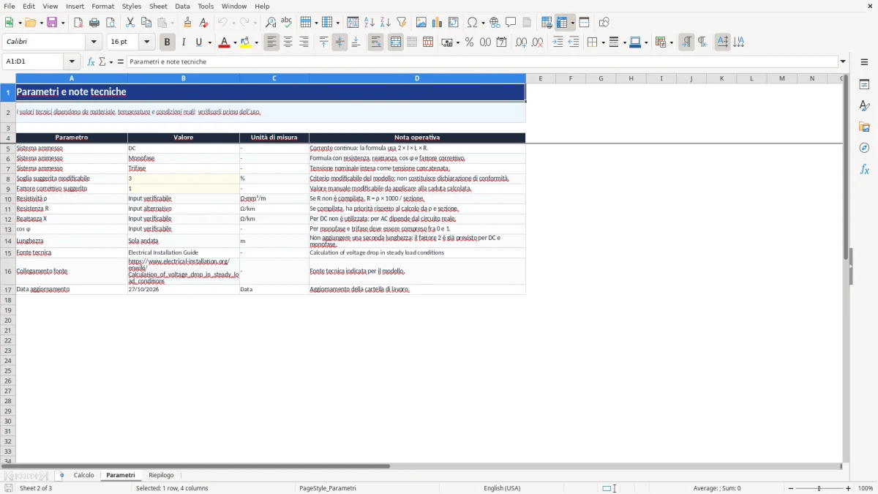878x494 pixels.
Task: Print the spreadsheet
Action: click(94, 23)
